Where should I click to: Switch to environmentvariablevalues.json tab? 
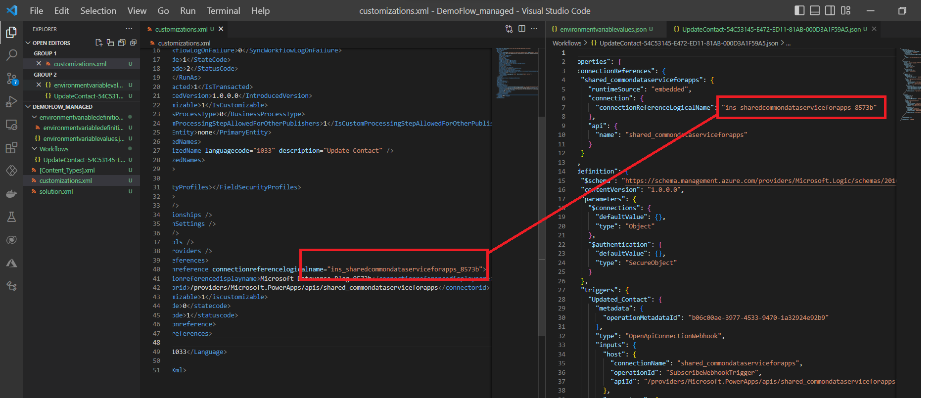tap(603, 29)
